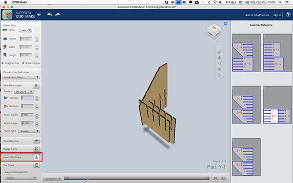Open the Method By Count dropdown

(24, 92)
